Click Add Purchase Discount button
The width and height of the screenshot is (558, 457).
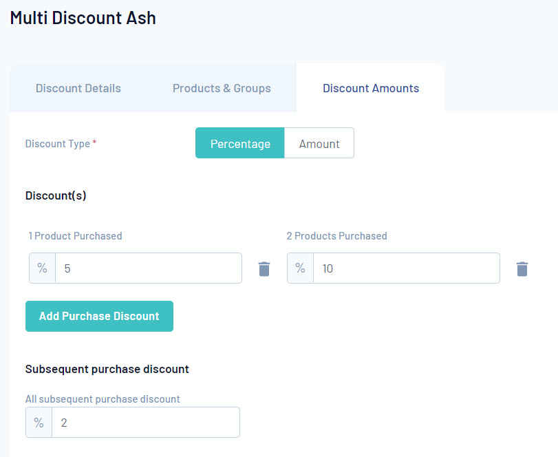coord(99,316)
